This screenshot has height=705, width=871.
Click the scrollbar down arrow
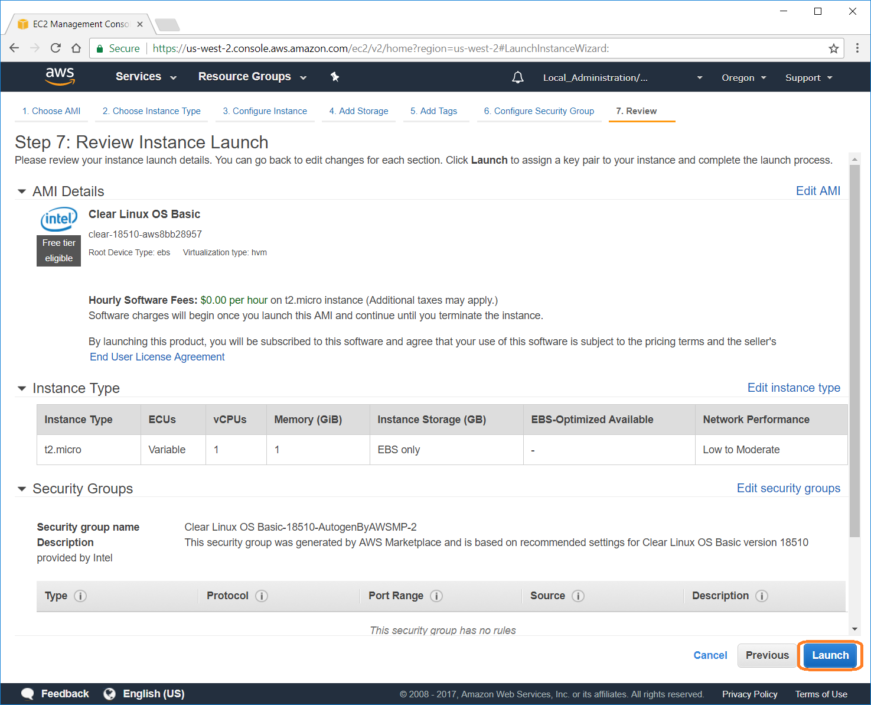click(854, 629)
